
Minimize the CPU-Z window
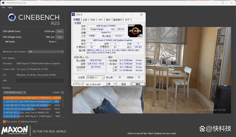pos(124,15)
